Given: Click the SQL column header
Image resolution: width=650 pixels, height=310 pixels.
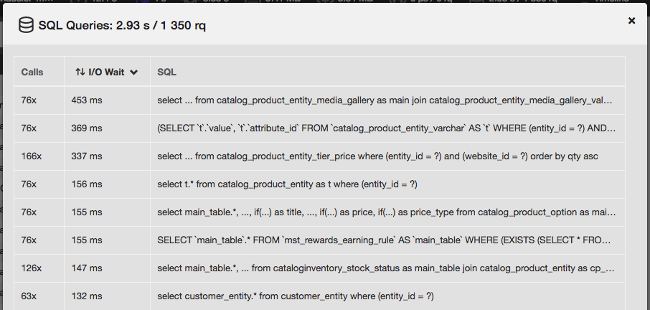Looking at the screenshot, I should pos(166,72).
